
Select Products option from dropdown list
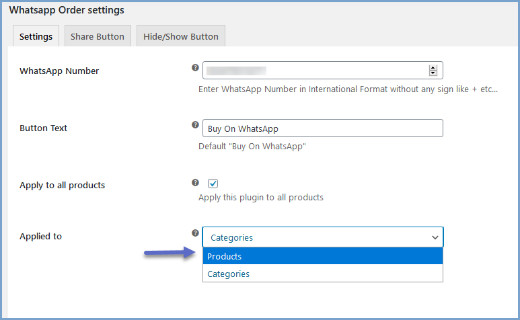[x=322, y=256]
